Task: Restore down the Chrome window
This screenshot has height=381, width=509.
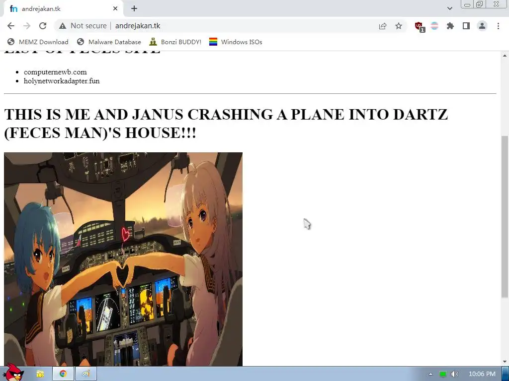Action: (x=480, y=4)
